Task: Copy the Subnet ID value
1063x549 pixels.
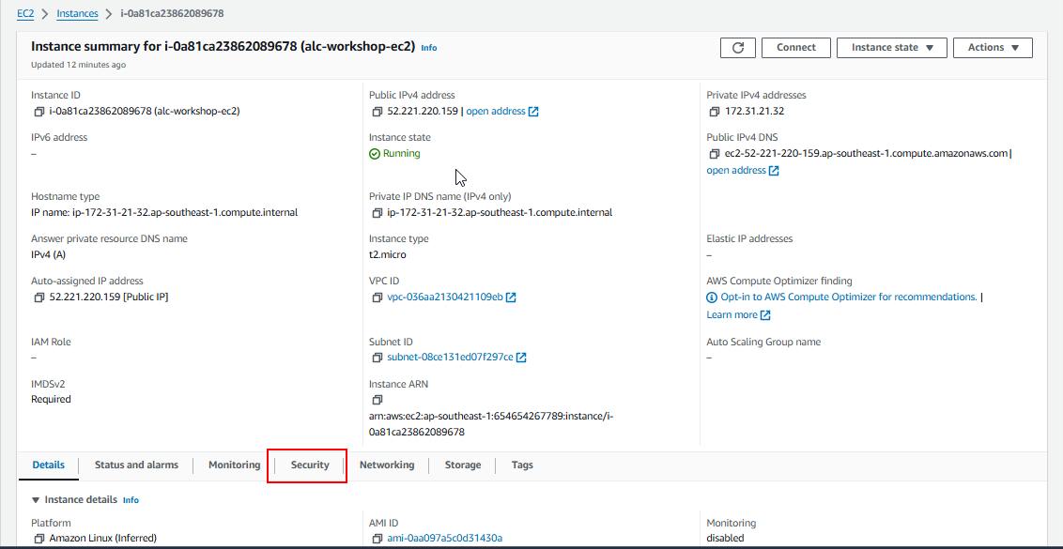Action: (x=377, y=358)
